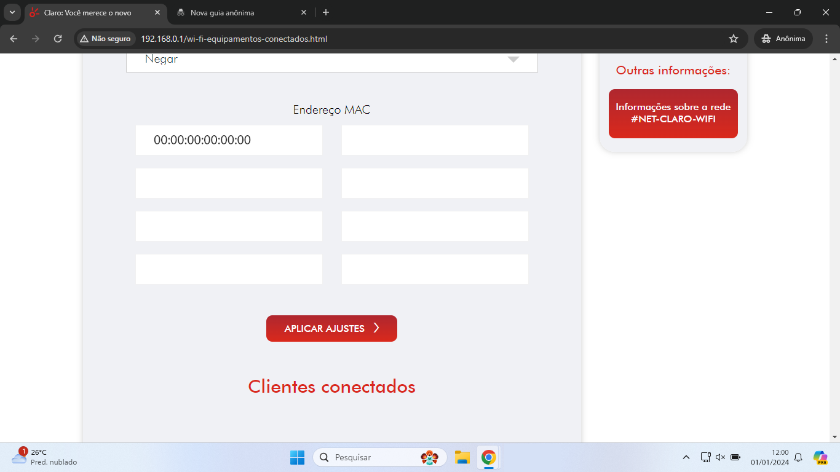Click the third-row right MAC address field

tap(435, 226)
